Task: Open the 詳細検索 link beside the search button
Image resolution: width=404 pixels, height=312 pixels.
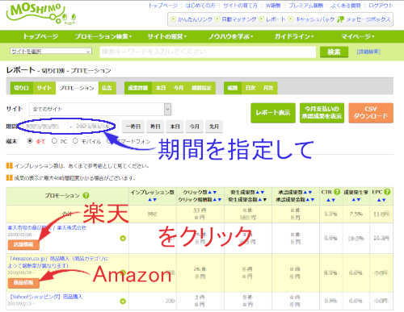Action: [x=368, y=52]
